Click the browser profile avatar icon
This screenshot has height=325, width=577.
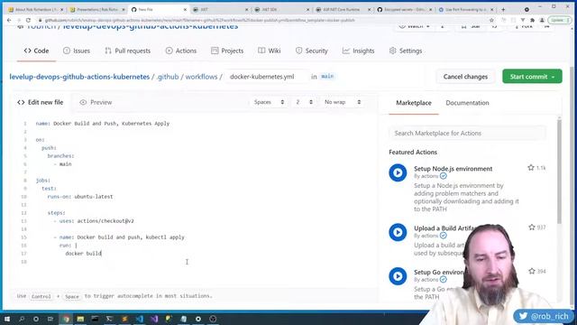pos(542,20)
